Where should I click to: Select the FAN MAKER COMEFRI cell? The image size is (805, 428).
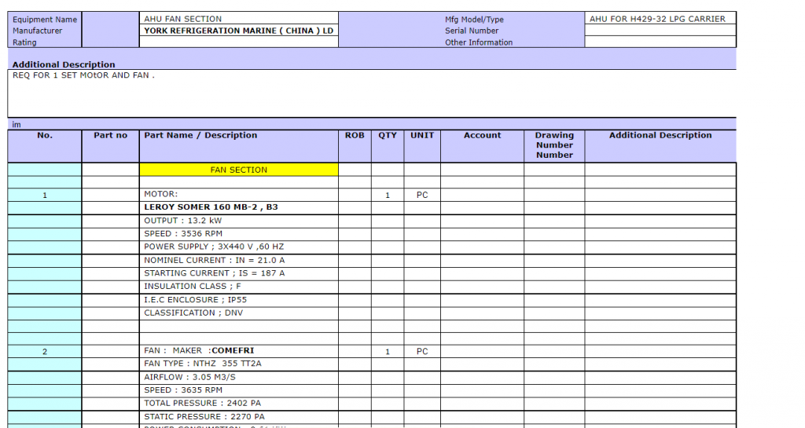[238, 351]
